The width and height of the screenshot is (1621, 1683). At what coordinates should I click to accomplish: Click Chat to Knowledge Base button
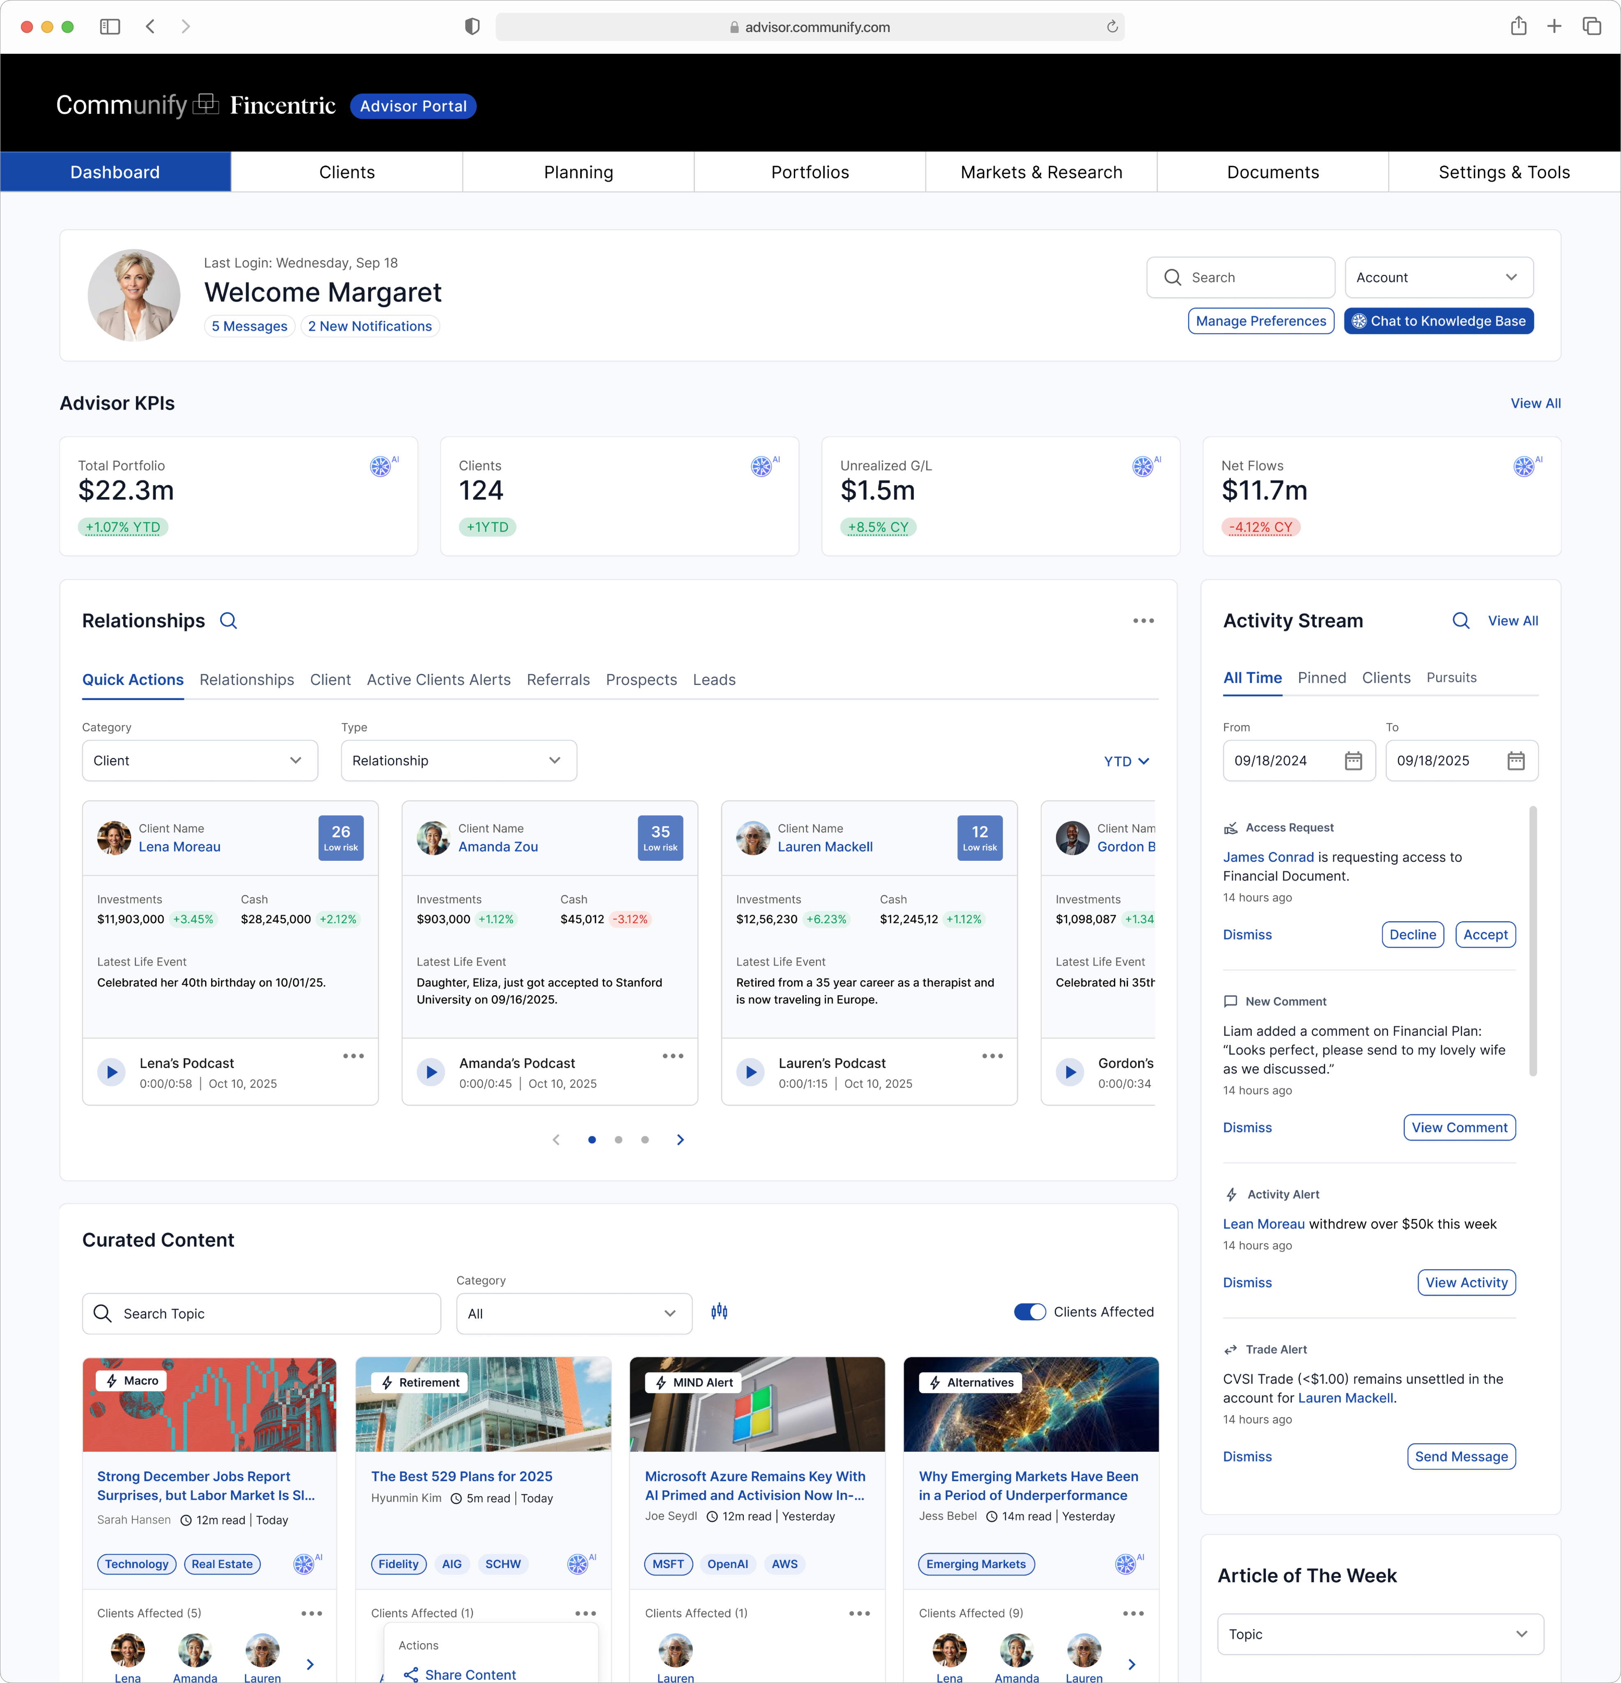pos(1438,321)
